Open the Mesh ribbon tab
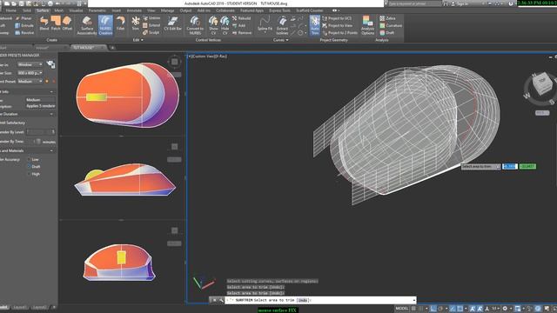Image resolution: width=557 pixels, height=313 pixels. (x=59, y=10)
